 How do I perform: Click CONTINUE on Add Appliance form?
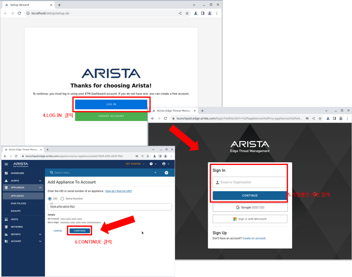[x=80, y=231]
